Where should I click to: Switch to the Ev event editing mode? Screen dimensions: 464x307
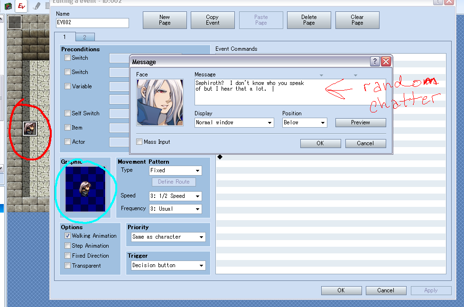point(21,6)
